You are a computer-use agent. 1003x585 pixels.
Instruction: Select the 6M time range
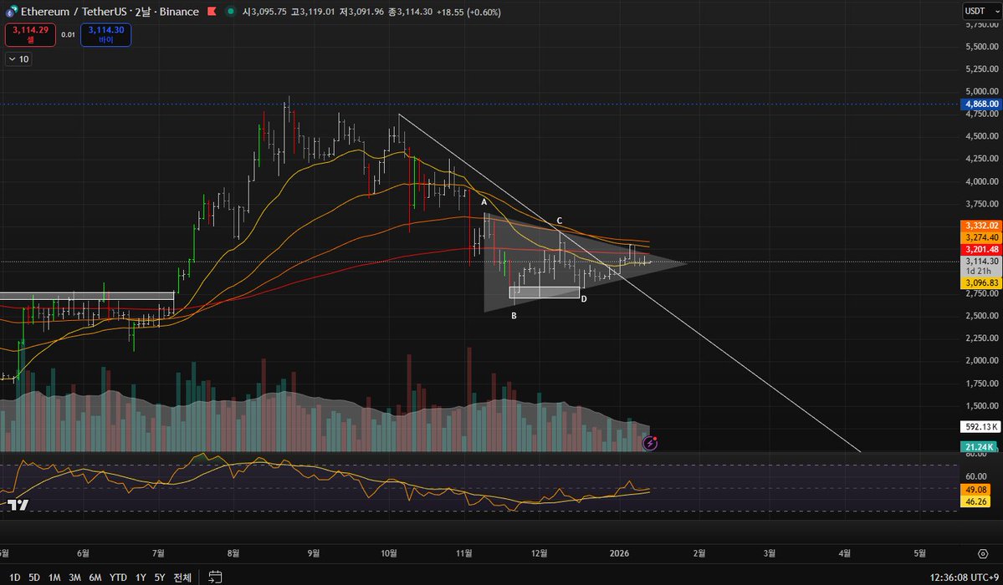pyautogui.click(x=95, y=577)
